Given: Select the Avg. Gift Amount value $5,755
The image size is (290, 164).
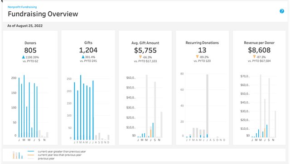Looking at the screenshot, I should coord(145,50).
